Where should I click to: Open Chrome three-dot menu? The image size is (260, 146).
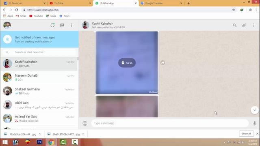[x=257, y=10]
